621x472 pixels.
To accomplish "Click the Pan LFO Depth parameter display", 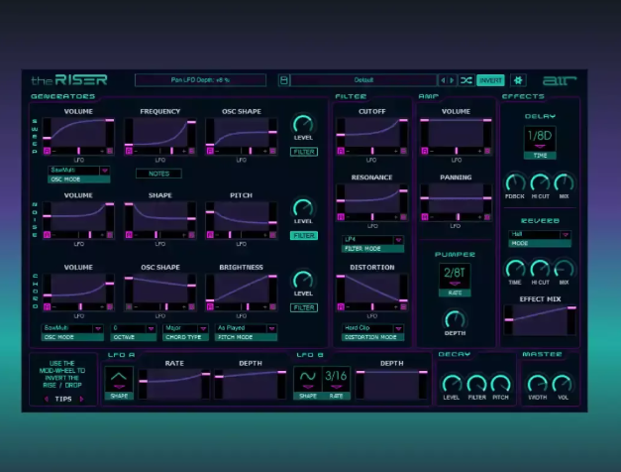I will click(200, 80).
